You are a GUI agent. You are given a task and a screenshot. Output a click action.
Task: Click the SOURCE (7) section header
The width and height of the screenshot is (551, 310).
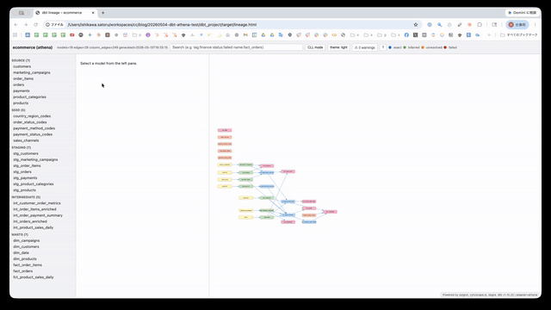click(21, 60)
